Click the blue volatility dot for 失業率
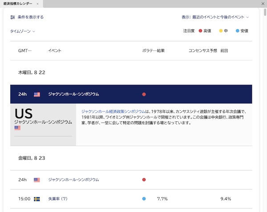The image size is (267, 212). 144,199
